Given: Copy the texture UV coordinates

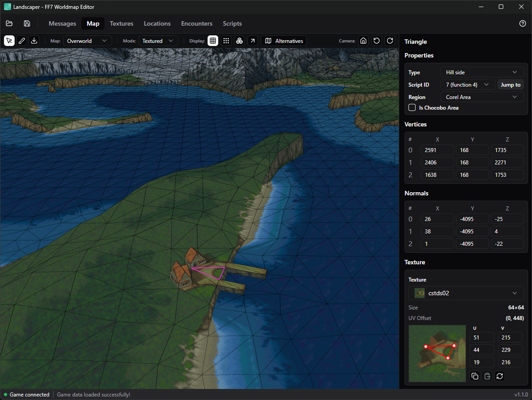Looking at the screenshot, I should [x=475, y=376].
